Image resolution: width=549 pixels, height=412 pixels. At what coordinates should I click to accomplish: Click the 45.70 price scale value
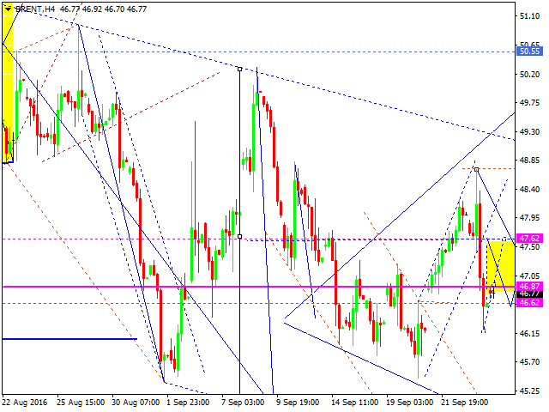point(529,362)
